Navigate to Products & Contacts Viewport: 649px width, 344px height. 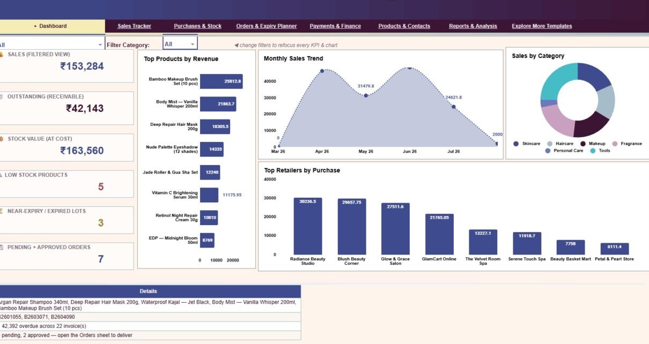click(404, 26)
